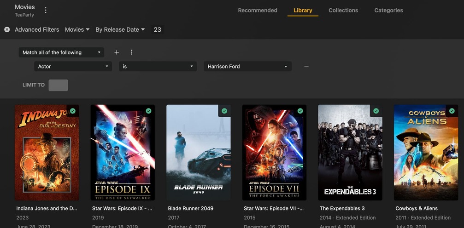The width and height of the screenshot is (464, 228).
Task: Click the 'Indiana Jones and the D...' title
Action: (x=47, y=209)
